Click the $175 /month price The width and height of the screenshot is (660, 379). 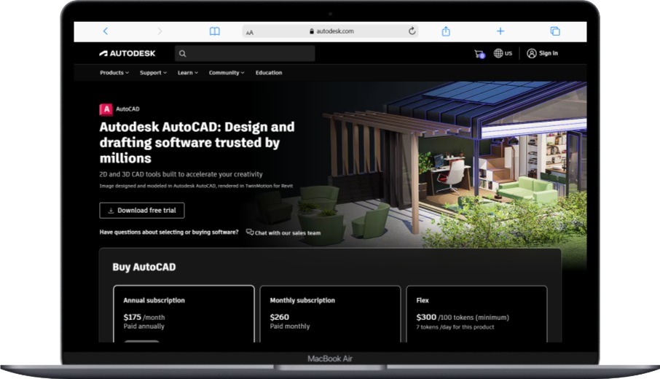click(144, 317)
